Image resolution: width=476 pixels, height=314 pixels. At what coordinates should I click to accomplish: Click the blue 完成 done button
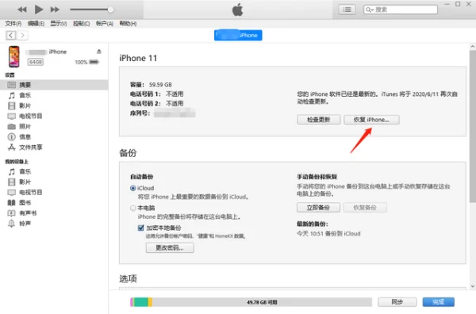point(439,302)
